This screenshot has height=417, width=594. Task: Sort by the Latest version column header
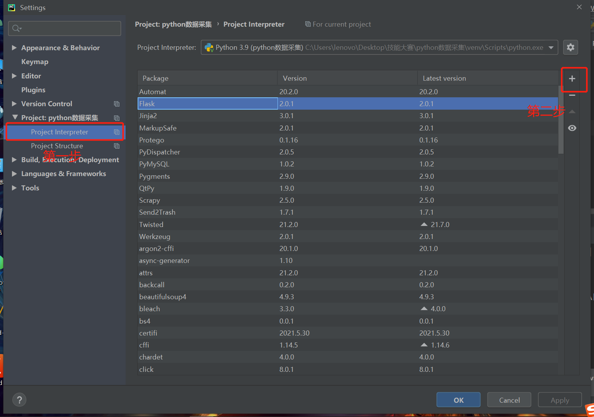pyautogui.click(x=488, y=78)
